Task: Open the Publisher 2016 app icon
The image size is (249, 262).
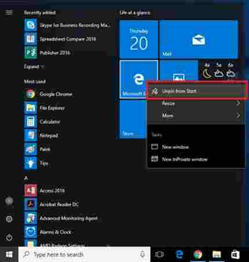Action: (31, 53)
